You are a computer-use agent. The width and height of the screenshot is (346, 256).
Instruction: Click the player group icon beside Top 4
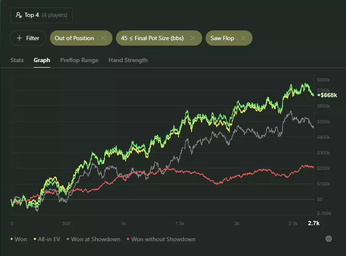pyautogui.click(x=19, y=15)
